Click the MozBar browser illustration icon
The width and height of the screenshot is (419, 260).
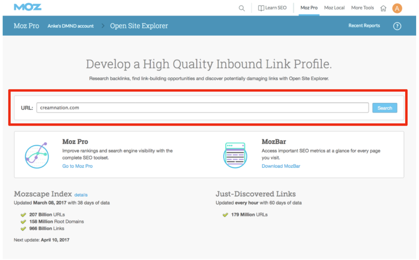point(235,155)
